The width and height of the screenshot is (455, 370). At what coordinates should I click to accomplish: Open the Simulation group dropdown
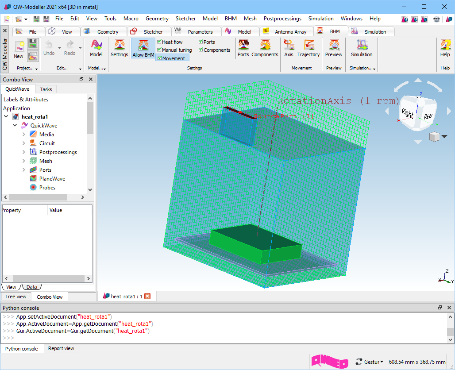374,69
